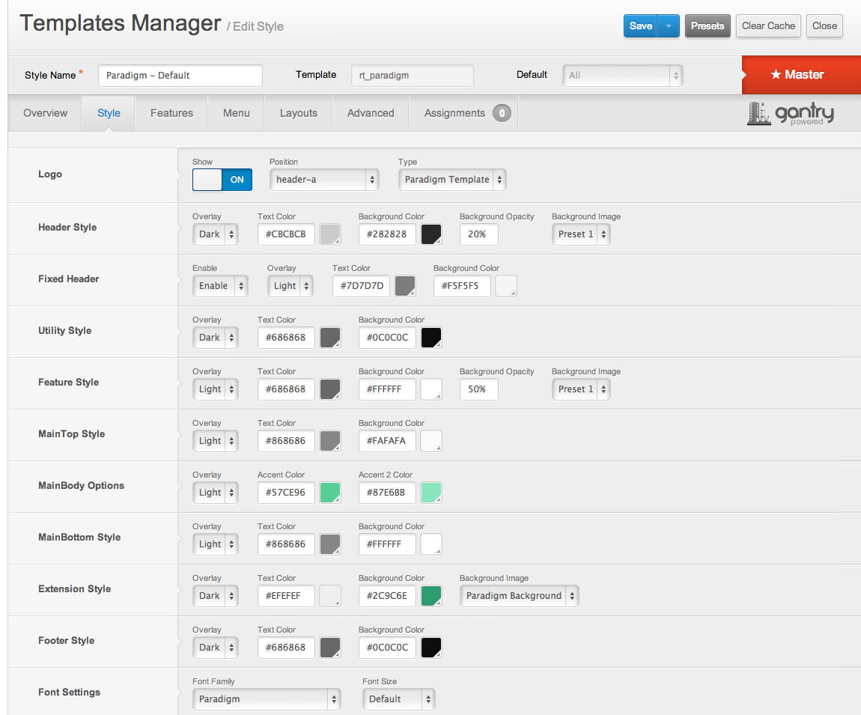Viewport: 861px width, 715px height.
Task: Open Header Style background color swatch
Action: [x=431, y=234]
